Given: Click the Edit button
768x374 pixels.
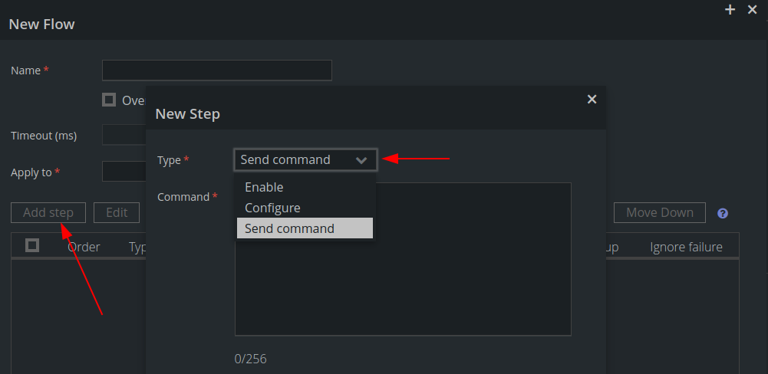Looking at the screenshot, I should coord(117,212).
